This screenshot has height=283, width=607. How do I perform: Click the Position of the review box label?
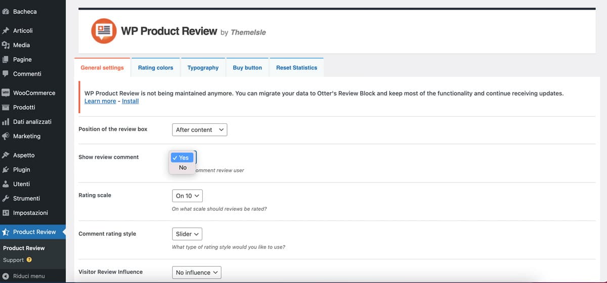(x=113, y=129)
